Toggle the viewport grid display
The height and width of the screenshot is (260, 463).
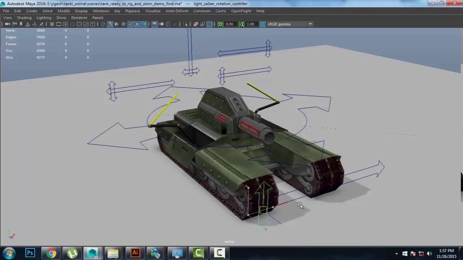coord(52,24)
